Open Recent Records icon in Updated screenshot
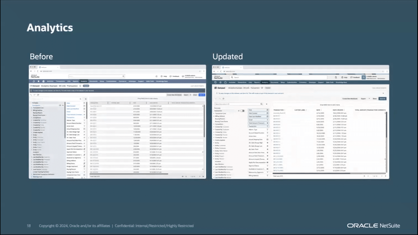This screenshot has width=418, height=235. (x=216, y=82)
